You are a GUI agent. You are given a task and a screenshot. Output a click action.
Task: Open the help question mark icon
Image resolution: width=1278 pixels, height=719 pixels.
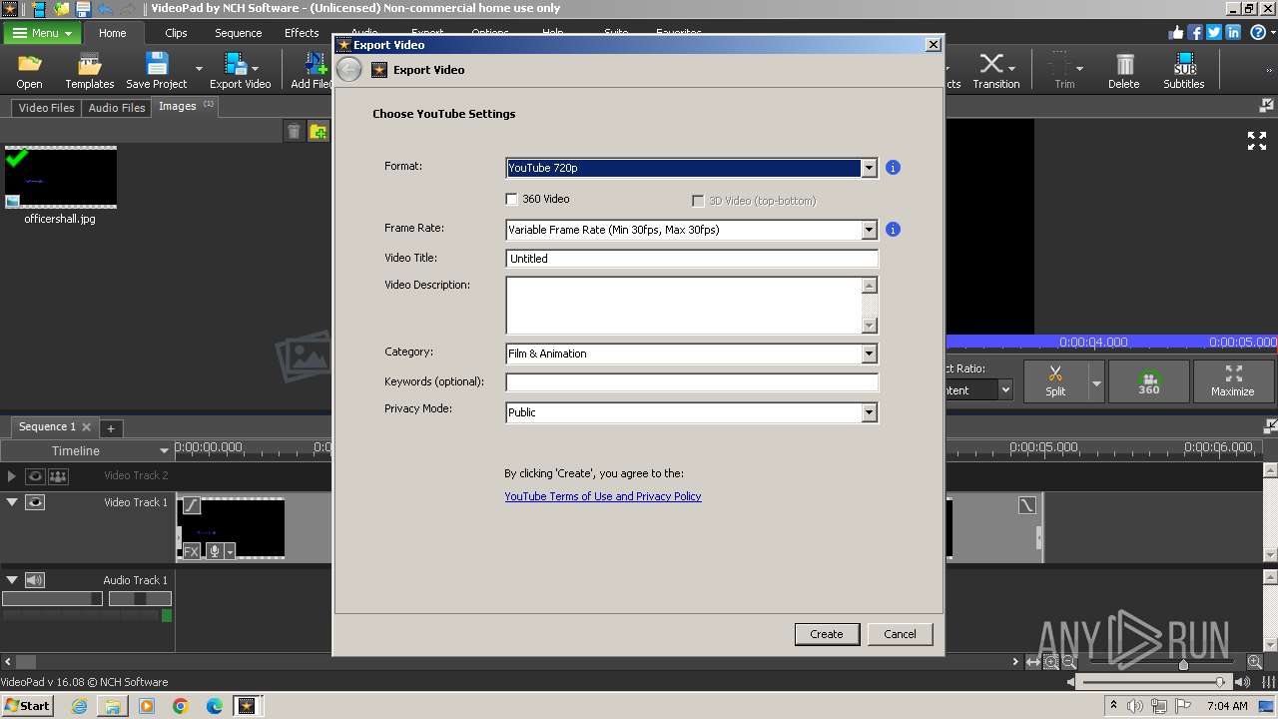(1259, 32)
